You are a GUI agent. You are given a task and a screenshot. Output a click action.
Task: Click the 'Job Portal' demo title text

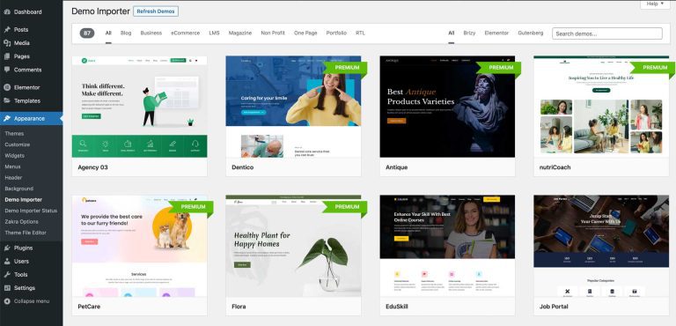tap(554, 307)
